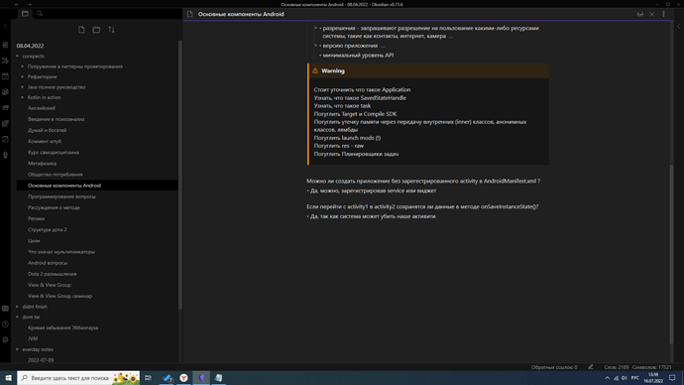Click the note title Основные компоненты Android
684x385 pixels.
pyautogui.click(x=241, y=14)
